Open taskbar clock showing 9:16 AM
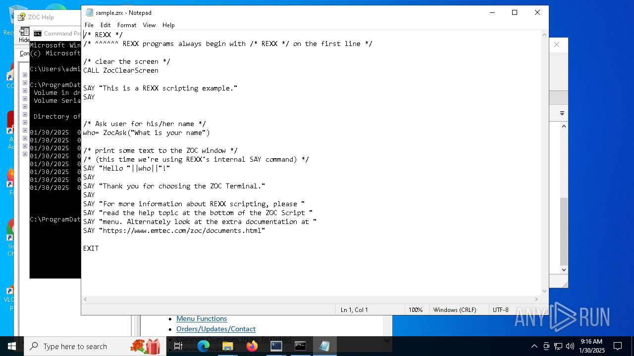Viewport: 634px width, 356px height. click(x=592, y=346)
